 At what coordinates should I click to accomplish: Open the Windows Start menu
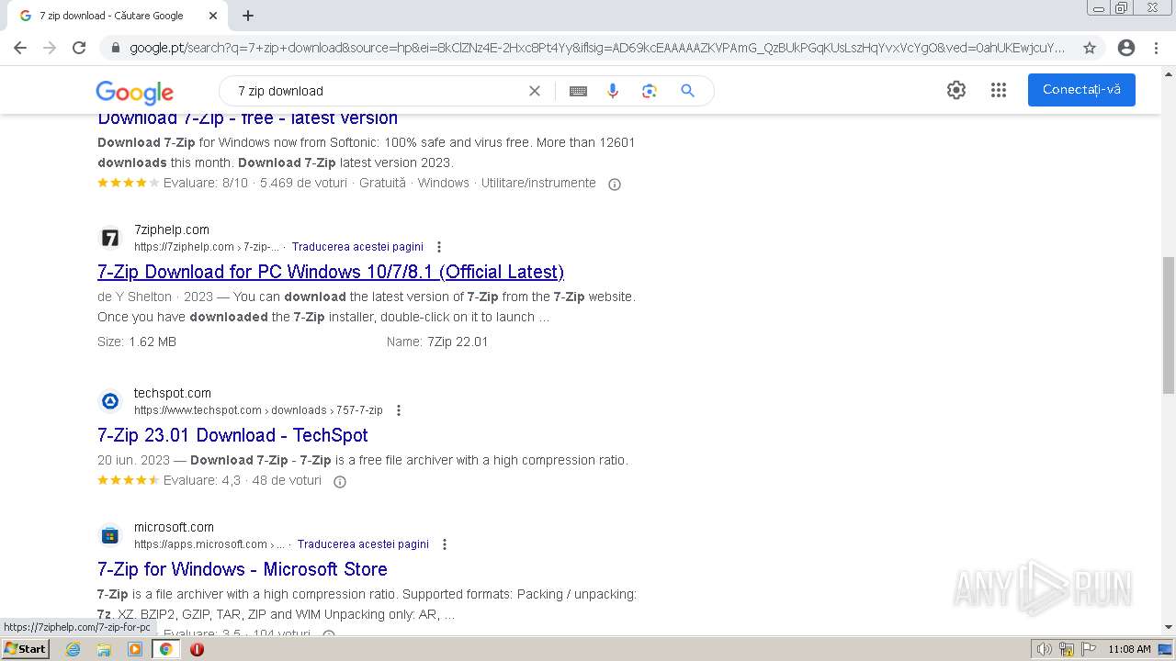coord(25,648)
